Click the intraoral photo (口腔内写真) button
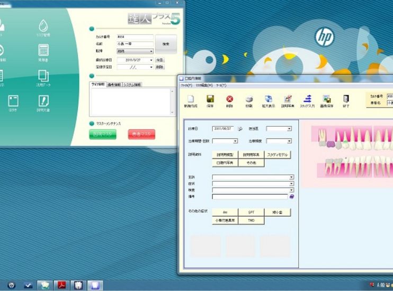Screen dimensions: 393x291 225,163
